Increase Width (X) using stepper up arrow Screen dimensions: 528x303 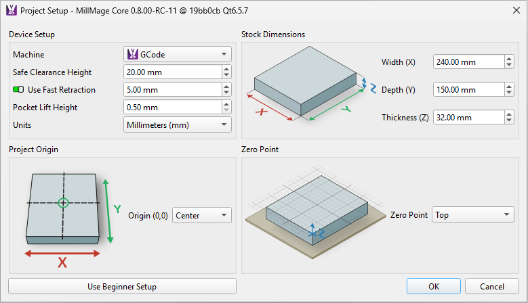(508, 59)
